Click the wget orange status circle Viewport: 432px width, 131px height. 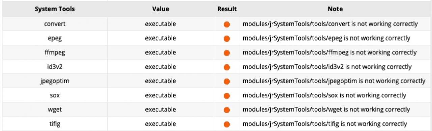pyautogui.click(x=227, y=110)
